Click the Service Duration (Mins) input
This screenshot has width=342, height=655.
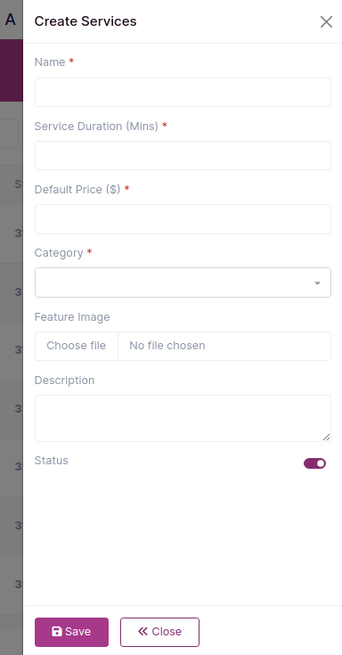183,155
